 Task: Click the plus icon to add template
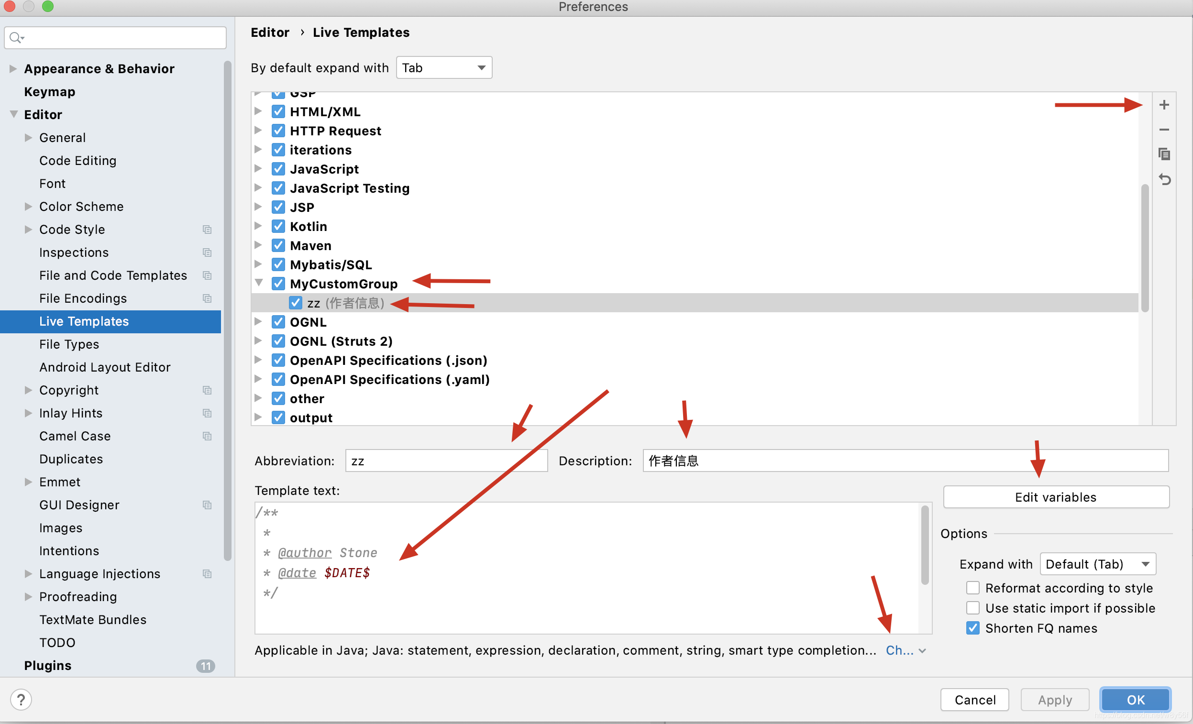[1164, 105]
